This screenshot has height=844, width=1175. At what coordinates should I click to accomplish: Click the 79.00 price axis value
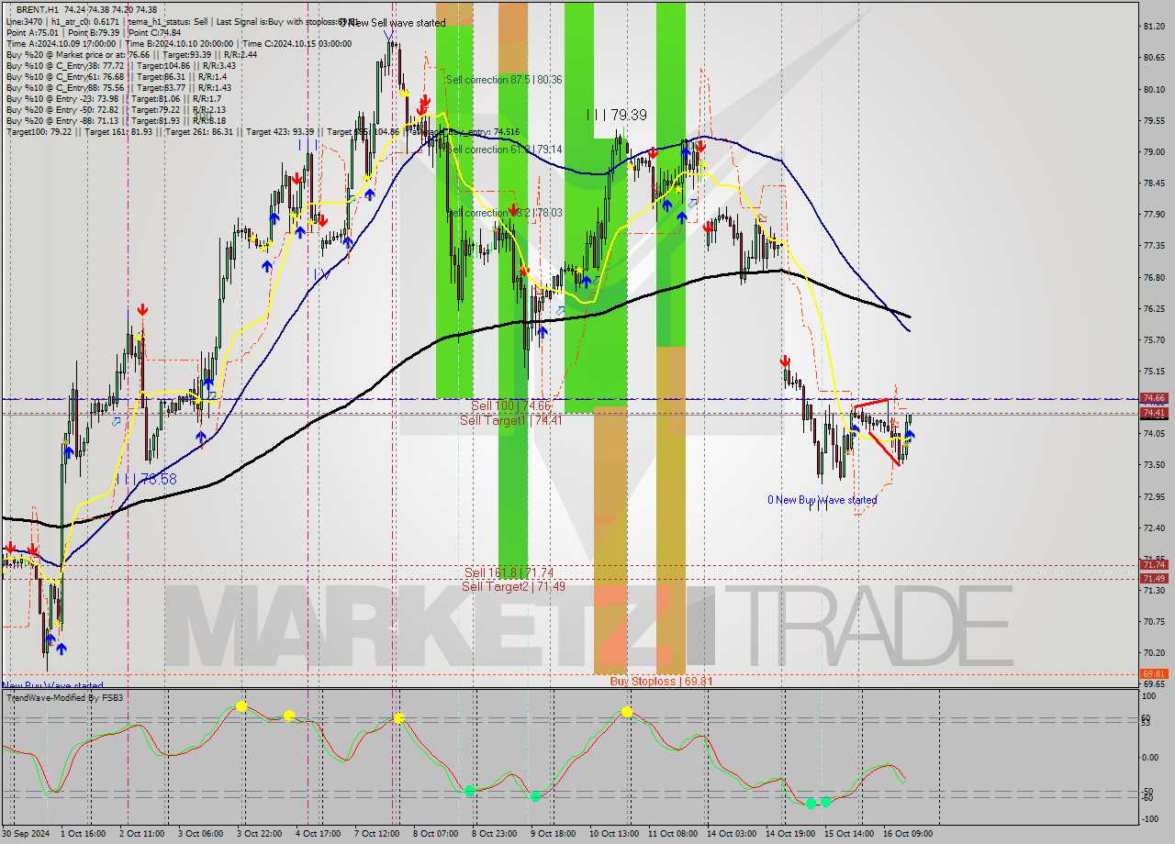(1154, 152)
